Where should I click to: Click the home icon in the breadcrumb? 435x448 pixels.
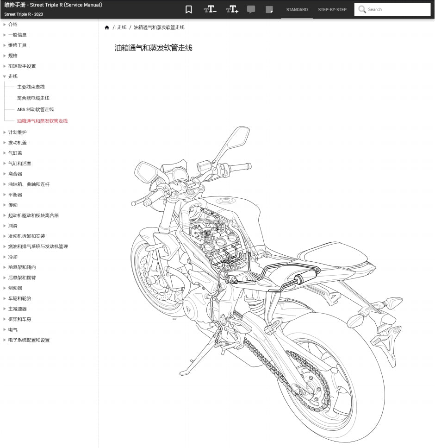click(x=107, y=27)
